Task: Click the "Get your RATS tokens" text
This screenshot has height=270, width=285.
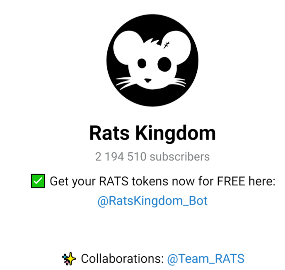Action: coord(109,181)
